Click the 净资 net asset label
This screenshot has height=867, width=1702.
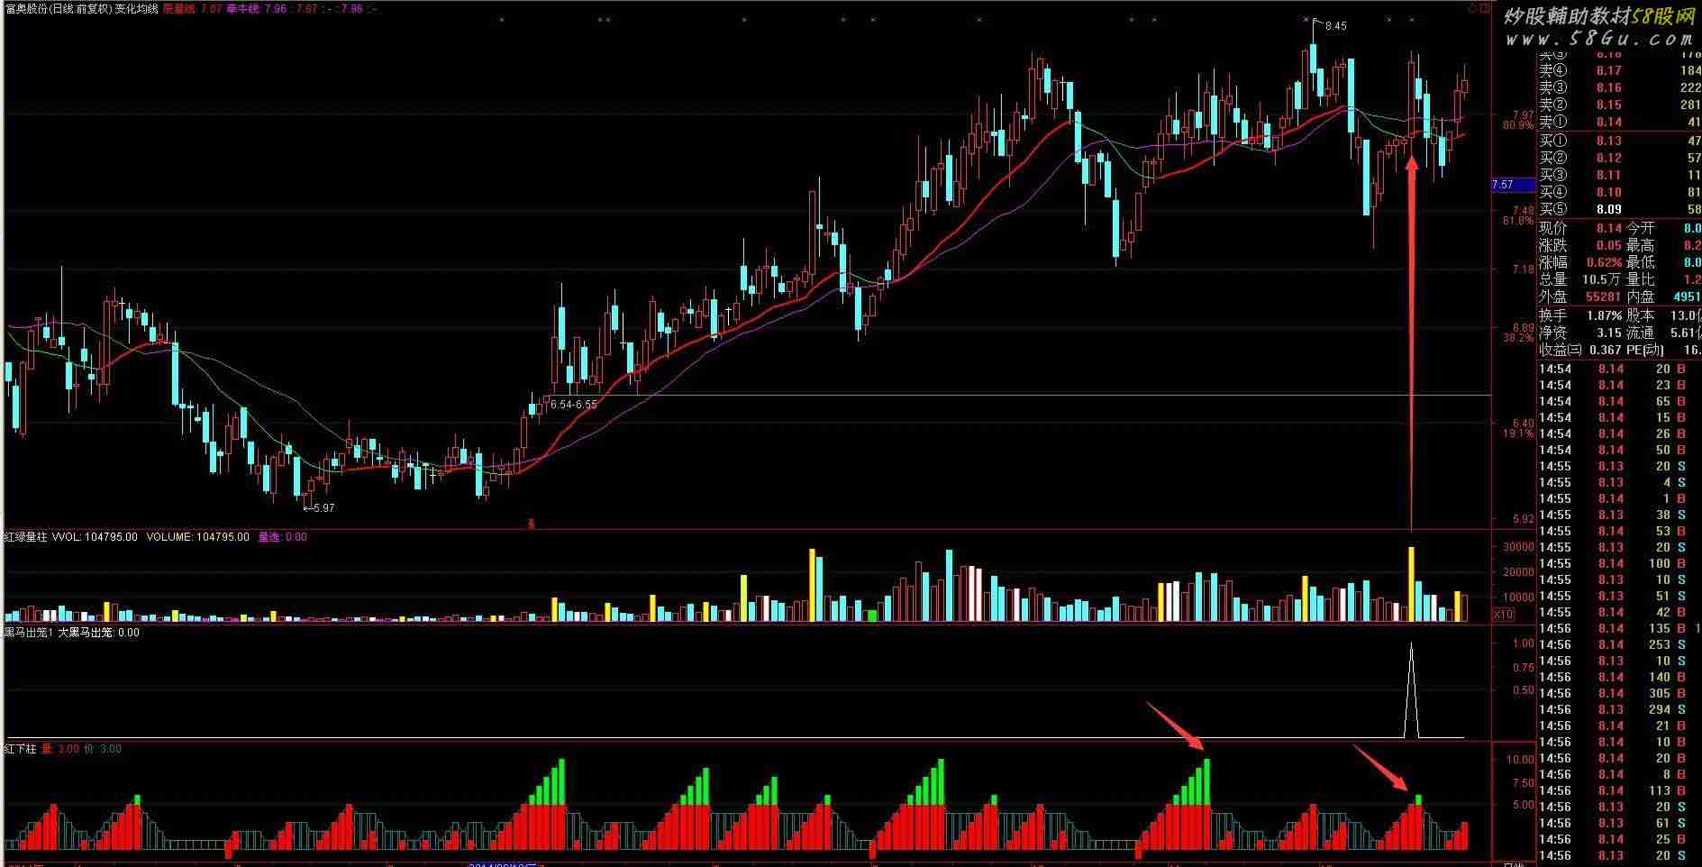click(1553, 333)
